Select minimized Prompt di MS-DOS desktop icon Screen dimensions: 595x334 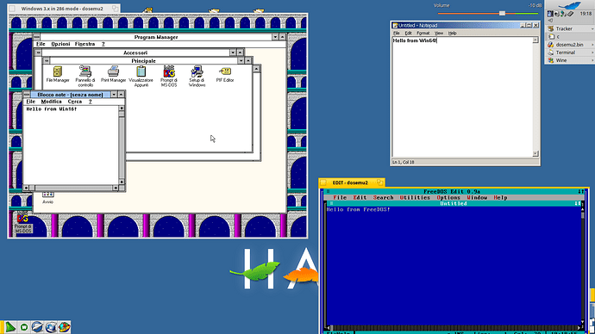click(x=22, y=224)
